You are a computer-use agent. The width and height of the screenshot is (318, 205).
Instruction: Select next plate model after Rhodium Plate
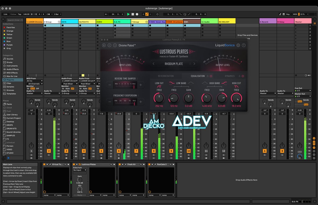(194, 64)
